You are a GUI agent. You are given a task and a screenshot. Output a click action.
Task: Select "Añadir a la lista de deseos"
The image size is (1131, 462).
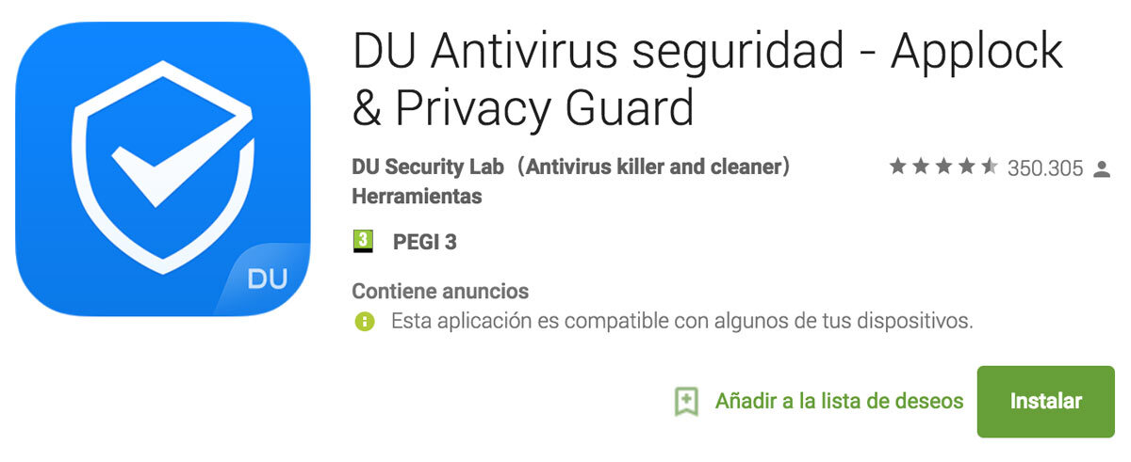click(x=839, y=402)
